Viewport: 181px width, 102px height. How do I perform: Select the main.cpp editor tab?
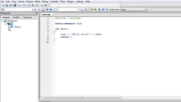point(46,14)
